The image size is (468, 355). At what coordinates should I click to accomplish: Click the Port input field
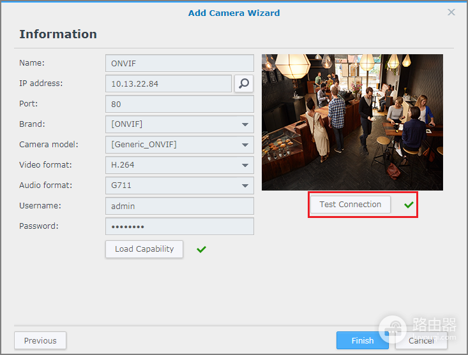pos(179,104)
